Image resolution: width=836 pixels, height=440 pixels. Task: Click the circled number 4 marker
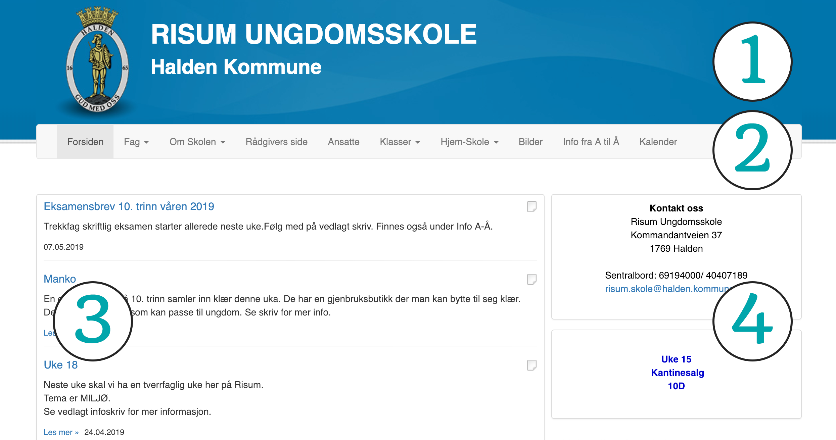pyautogui.click(x=752, y=321)
